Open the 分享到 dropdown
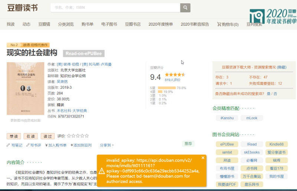 click(107, 145)
